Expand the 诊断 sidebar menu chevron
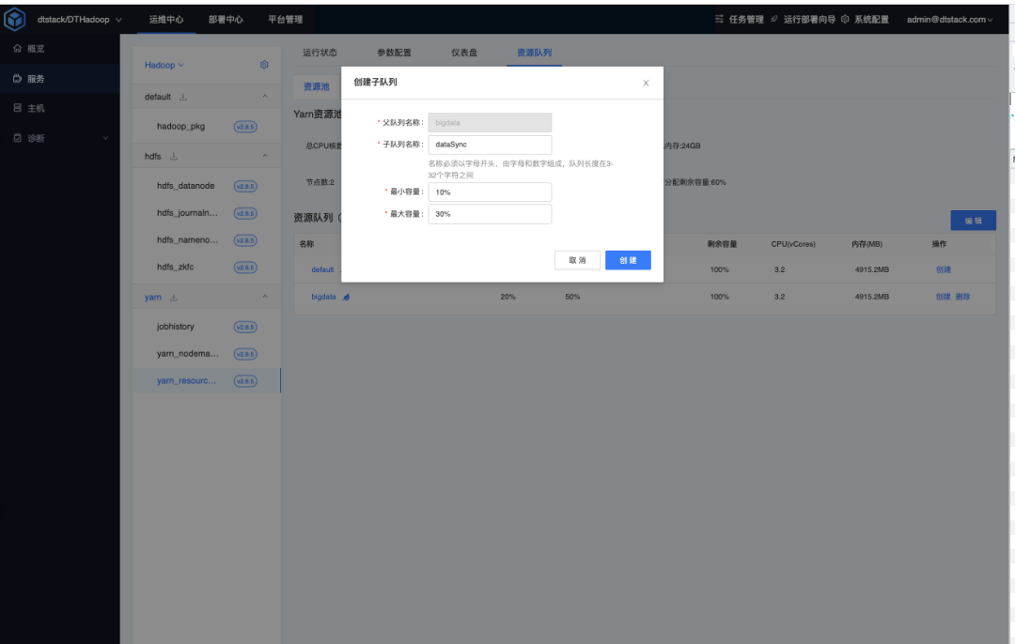The image size is (1015, 644). [x=105, y=138]
